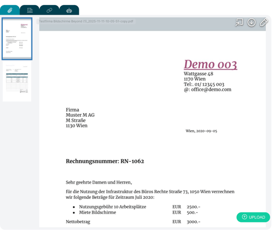Click 'Nutzungsgebühr 10 Arbeitsplätze' line item

(112, 207)
